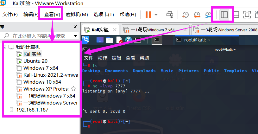Viewport: 258px width, 134px height.
Task: Click the Pictures directory in ls output
Action: [189, 71]
